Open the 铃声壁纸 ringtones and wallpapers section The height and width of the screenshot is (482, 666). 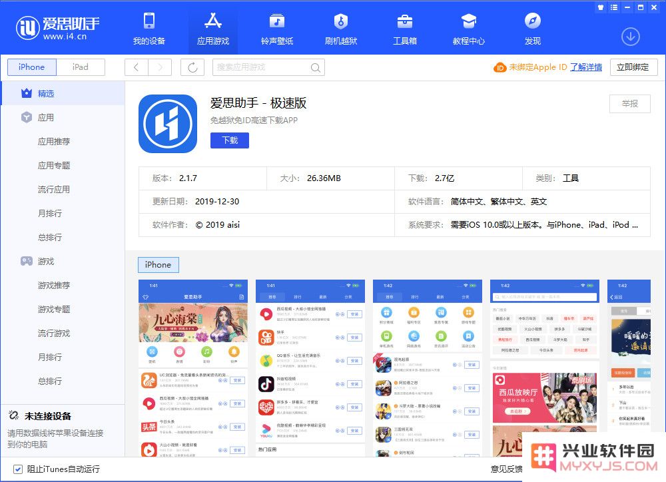click(277, 29)
